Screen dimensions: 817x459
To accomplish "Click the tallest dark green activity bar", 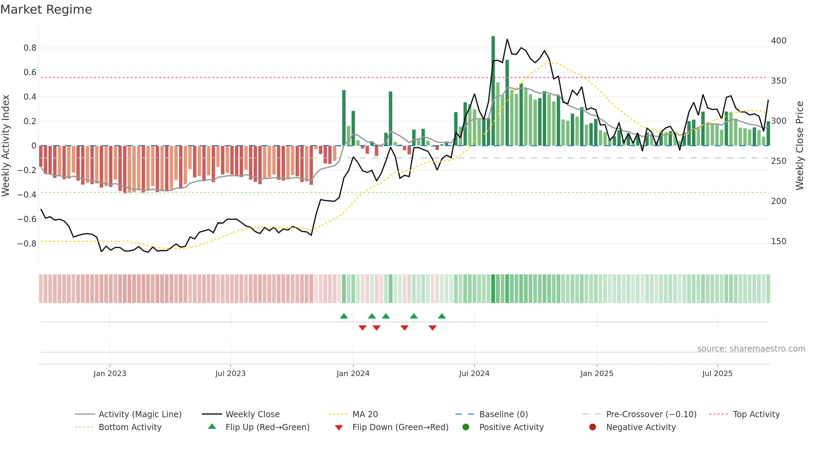I will pos(493,91).
